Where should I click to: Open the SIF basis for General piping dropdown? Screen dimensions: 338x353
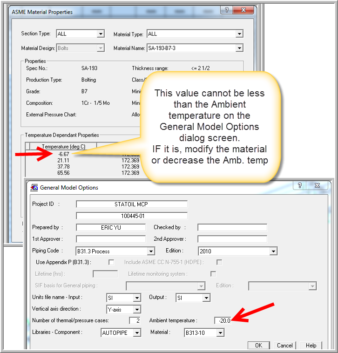tap(201, 286)
